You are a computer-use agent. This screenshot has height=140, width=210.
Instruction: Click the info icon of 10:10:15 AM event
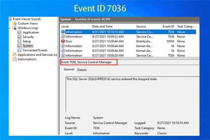click(63, 32)
